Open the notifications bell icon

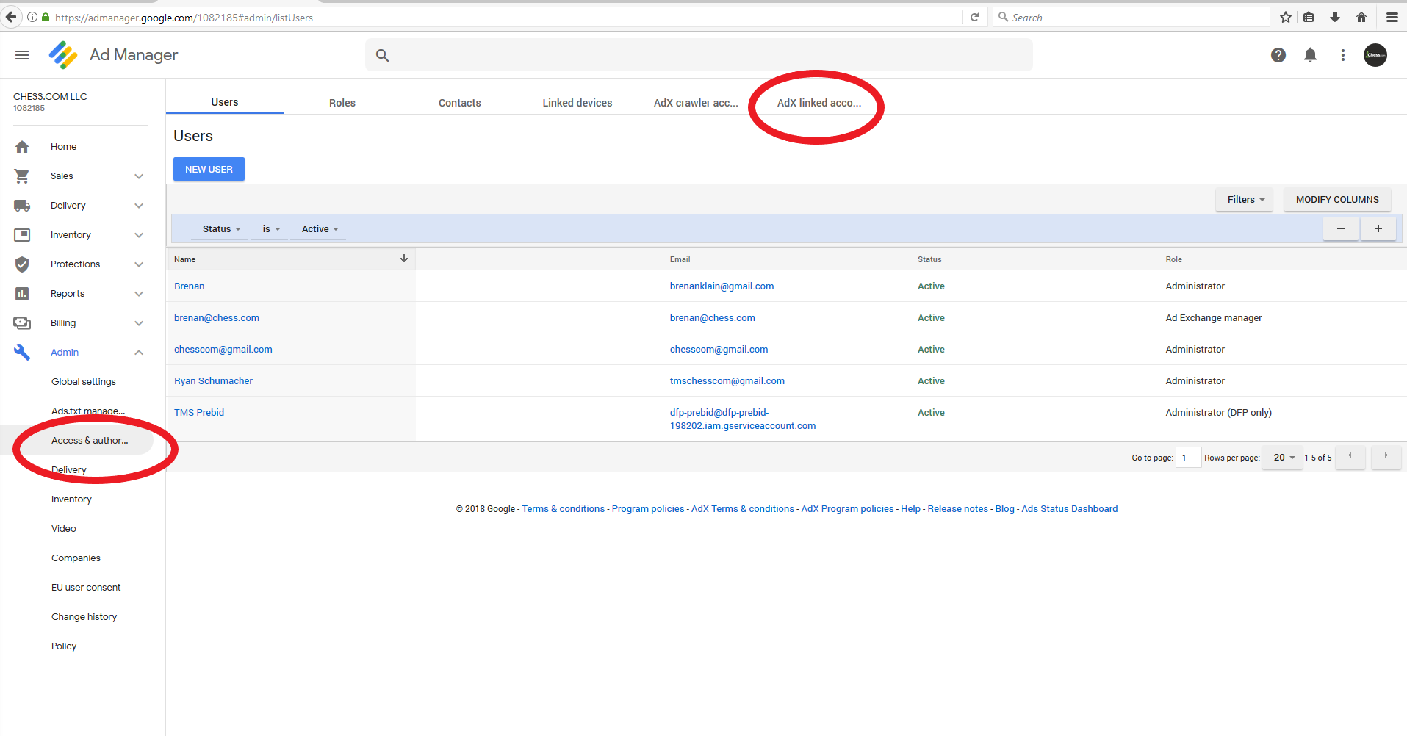pos(1310,55)
